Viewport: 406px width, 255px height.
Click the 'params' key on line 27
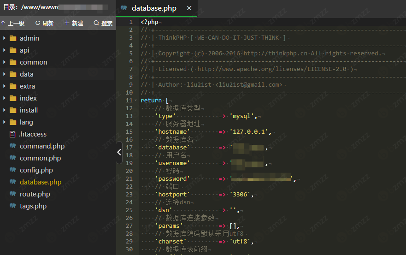point(169,225)
